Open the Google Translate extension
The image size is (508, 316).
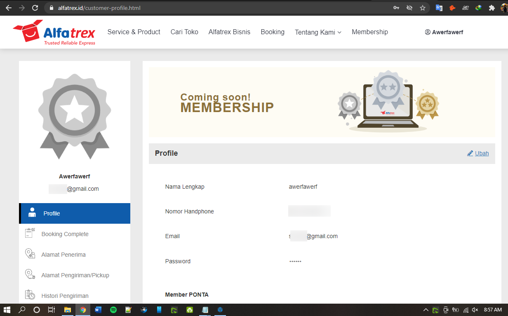point(439,8)
